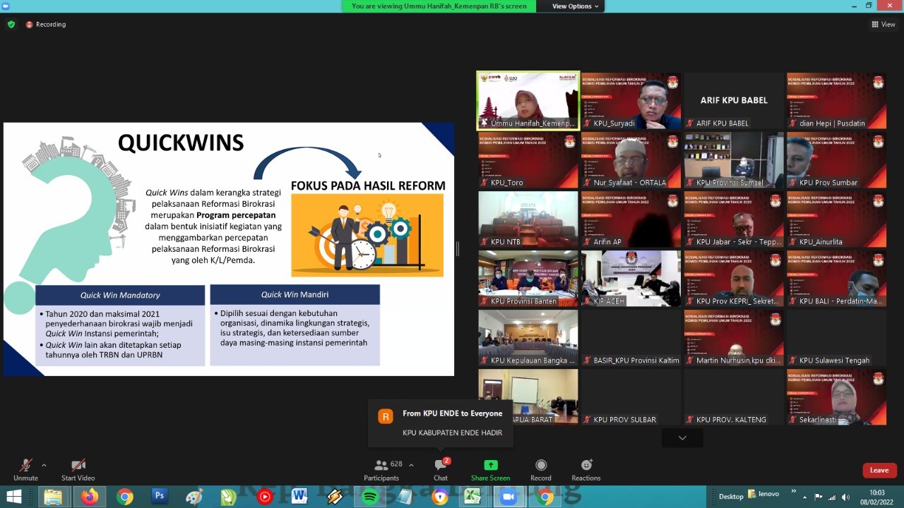Open audio options arrow beside Unmute
904x508 pixels.
tap(44, 465)
